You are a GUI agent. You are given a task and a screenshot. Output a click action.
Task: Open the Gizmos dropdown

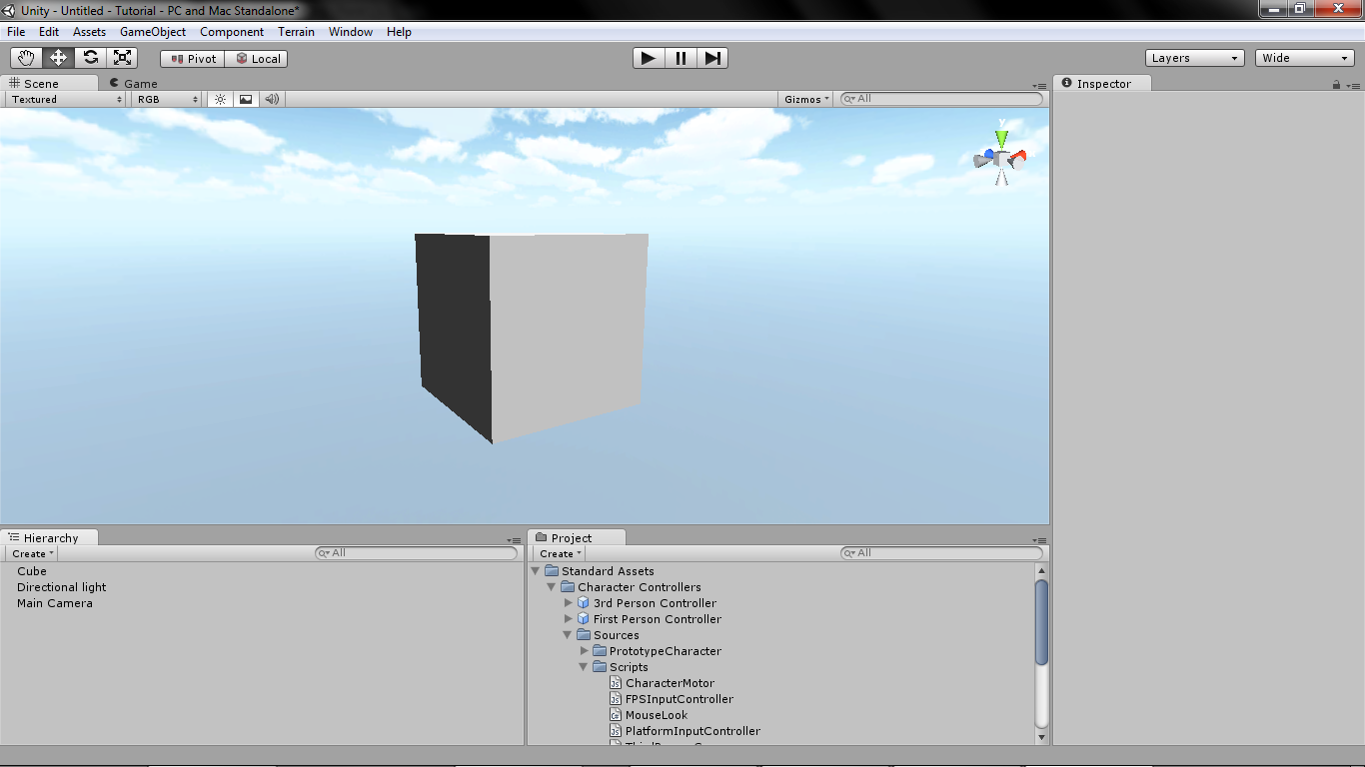(806, 99)
